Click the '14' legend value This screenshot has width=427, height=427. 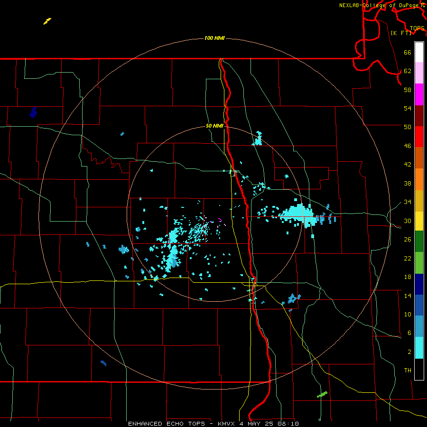(408, 296)
